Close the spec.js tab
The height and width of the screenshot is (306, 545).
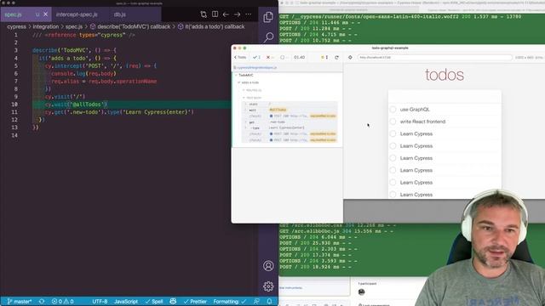(x=45, y=14)
